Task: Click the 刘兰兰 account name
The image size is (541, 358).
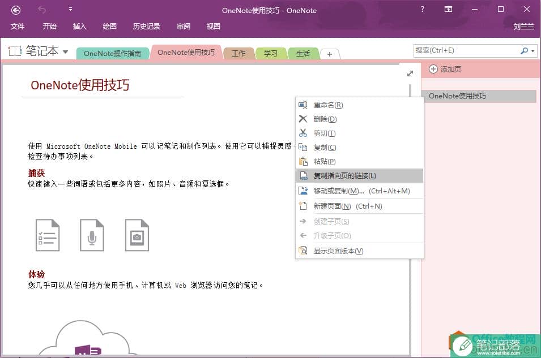Action: 523,27
